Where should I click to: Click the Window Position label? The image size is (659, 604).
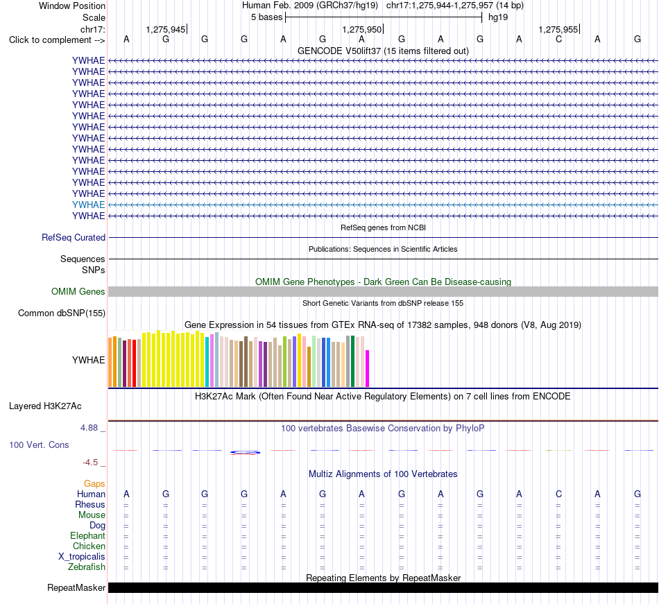coord(72,6)
